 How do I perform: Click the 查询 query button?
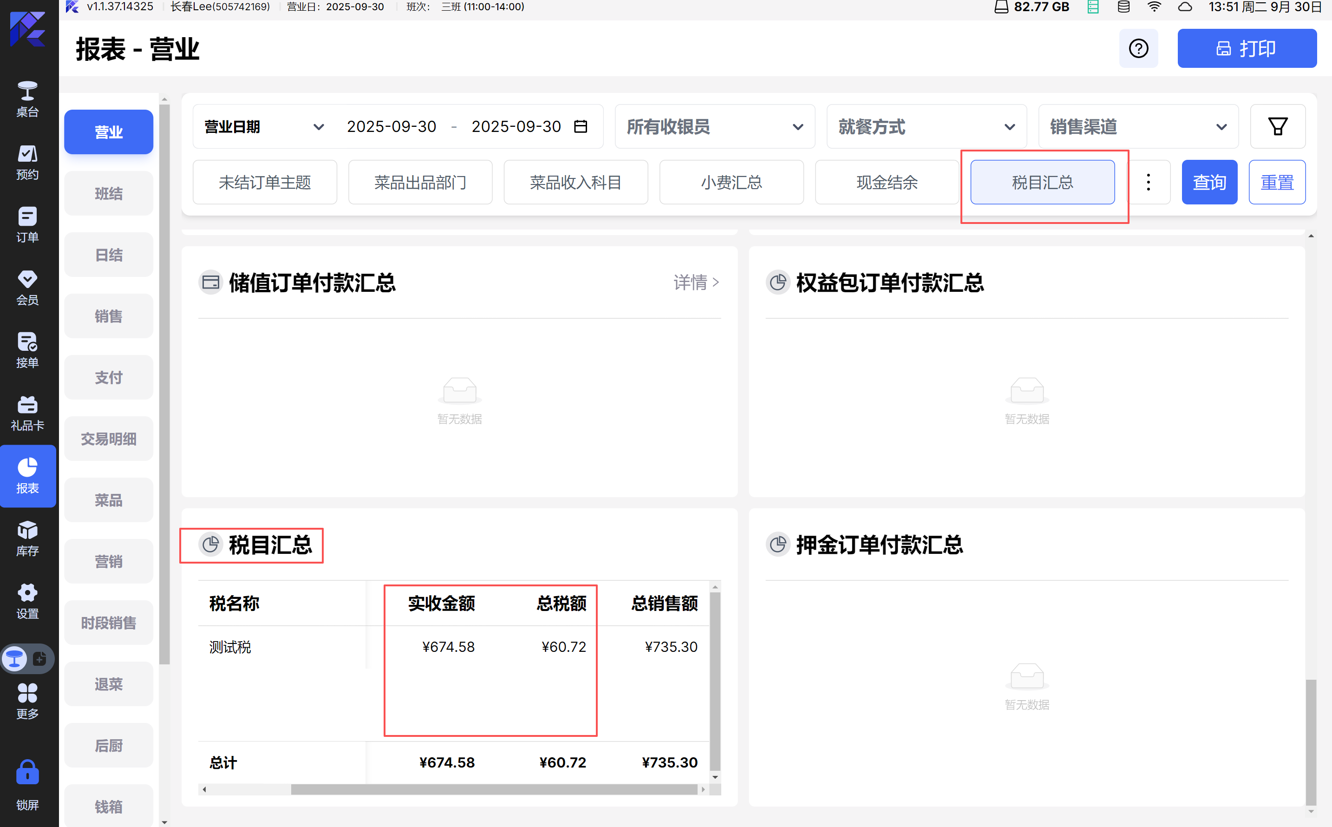click(x=1209, y=182)
